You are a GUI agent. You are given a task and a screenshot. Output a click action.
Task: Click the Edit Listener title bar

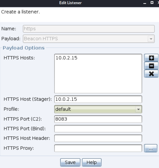[x=70, y=3]
